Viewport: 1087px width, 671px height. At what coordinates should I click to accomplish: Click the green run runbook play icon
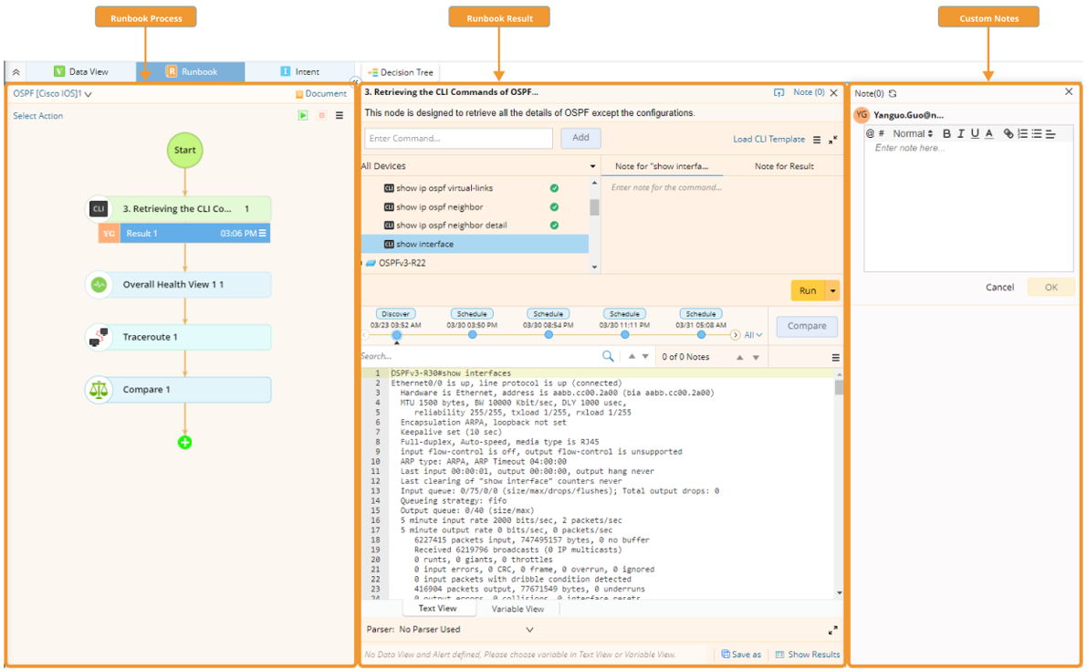click(303, 116)
